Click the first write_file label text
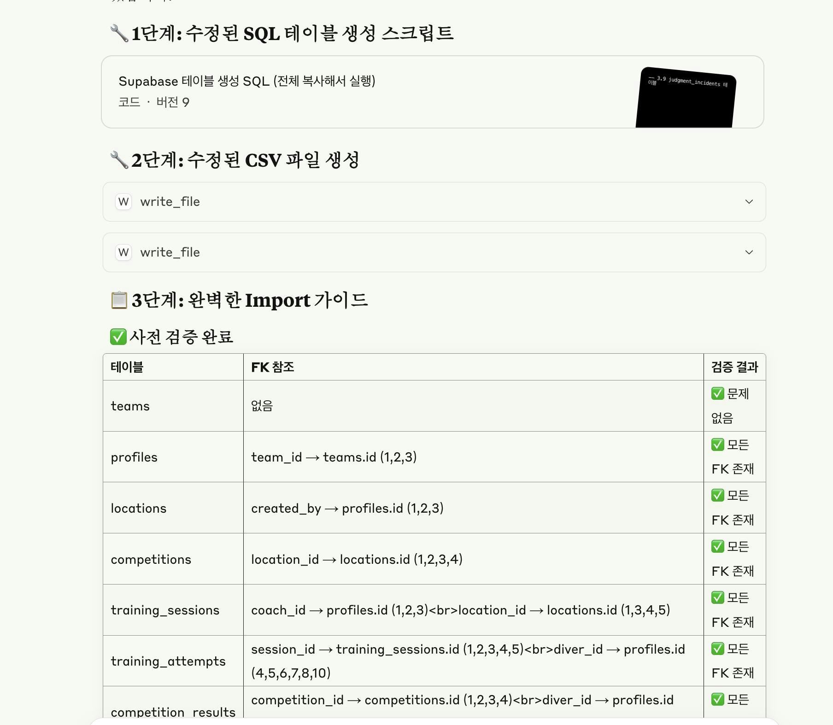The width and height of the screenshot is (833, 725). point(170,202)
